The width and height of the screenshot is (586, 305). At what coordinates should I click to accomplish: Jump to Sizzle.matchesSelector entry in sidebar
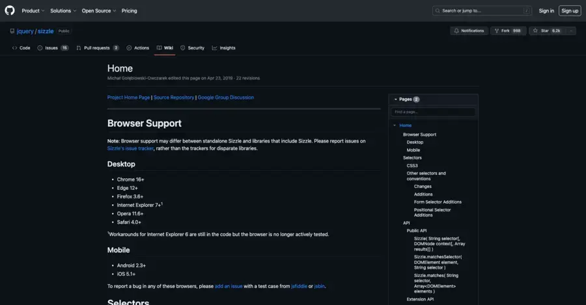(x=438, y=263)
